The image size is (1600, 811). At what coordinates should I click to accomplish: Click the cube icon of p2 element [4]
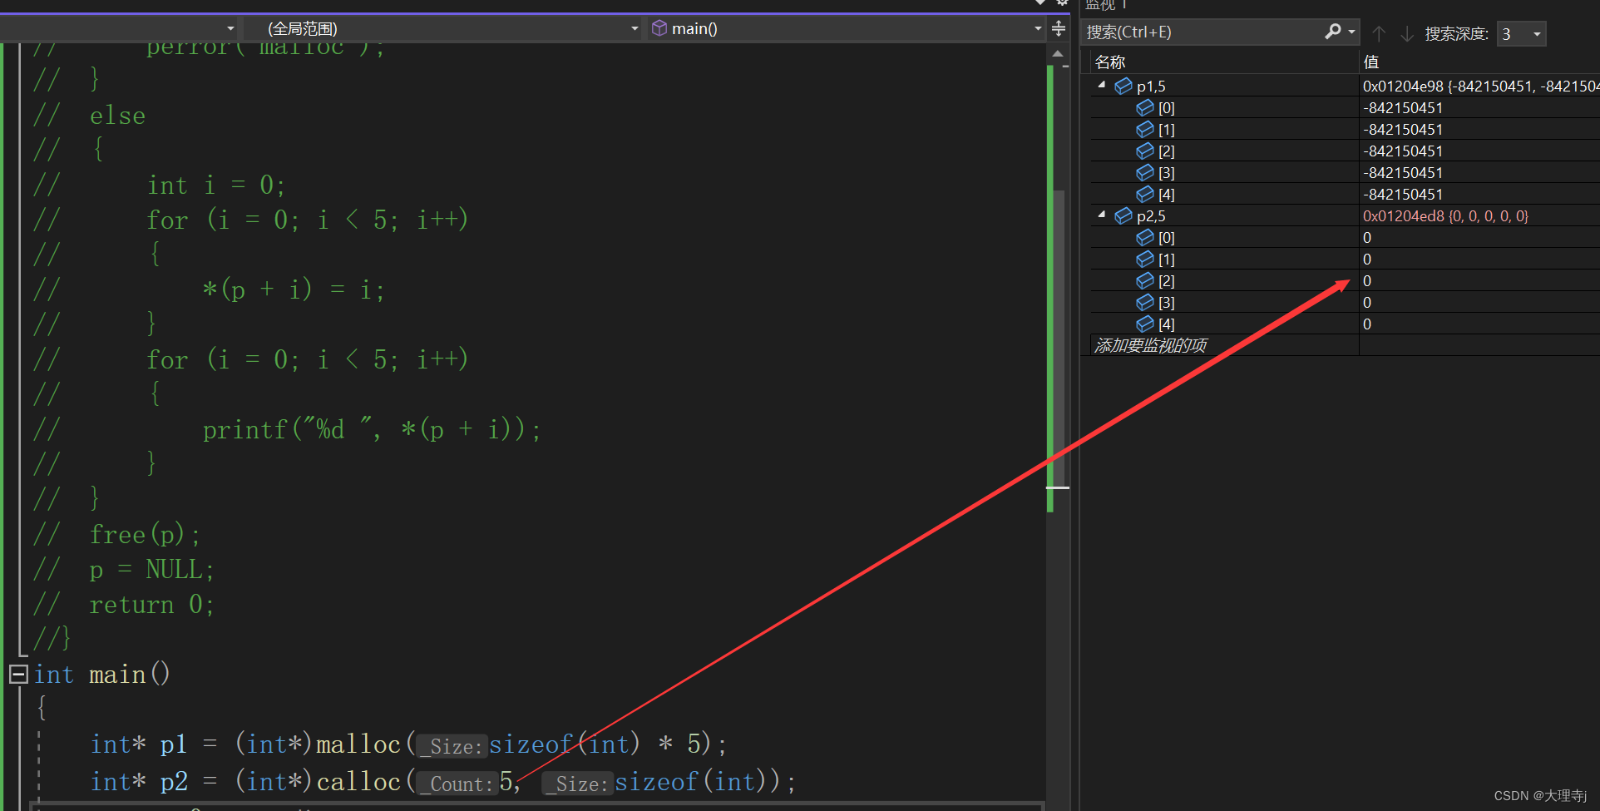coord(1145,324)
